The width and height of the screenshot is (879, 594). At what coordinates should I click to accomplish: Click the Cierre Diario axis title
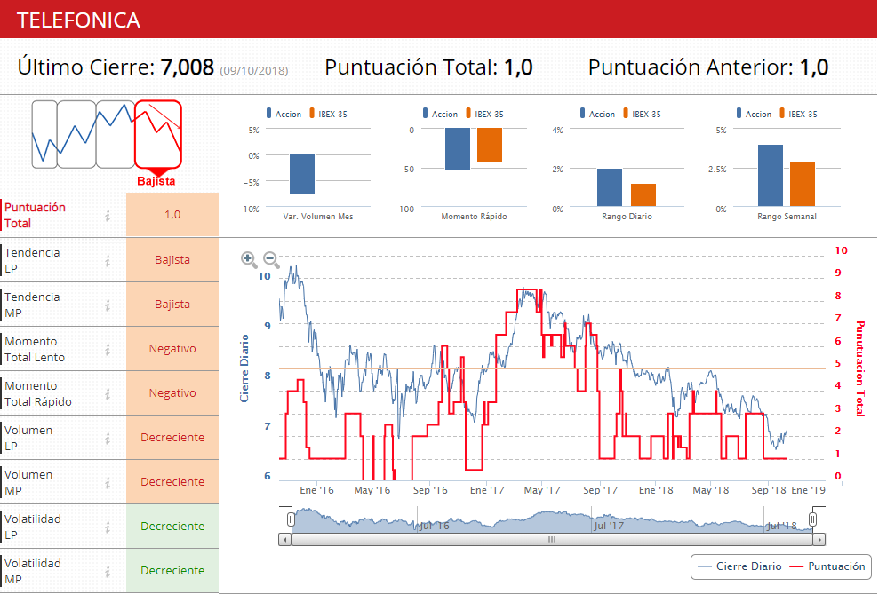tap(244, 368)
